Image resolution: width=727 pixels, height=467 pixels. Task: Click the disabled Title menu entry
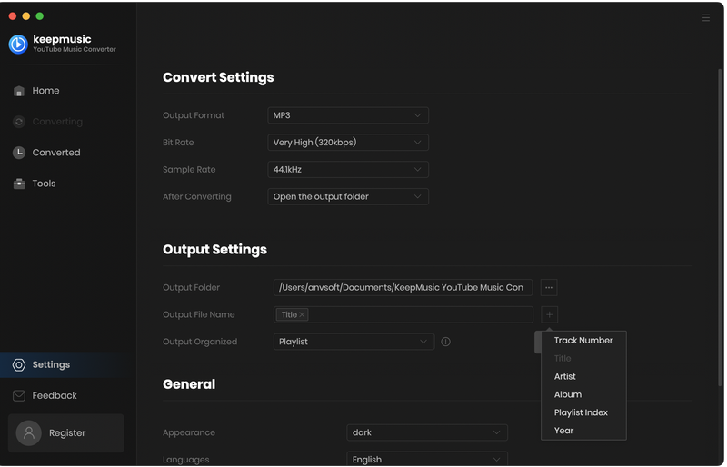coord(583,359)
